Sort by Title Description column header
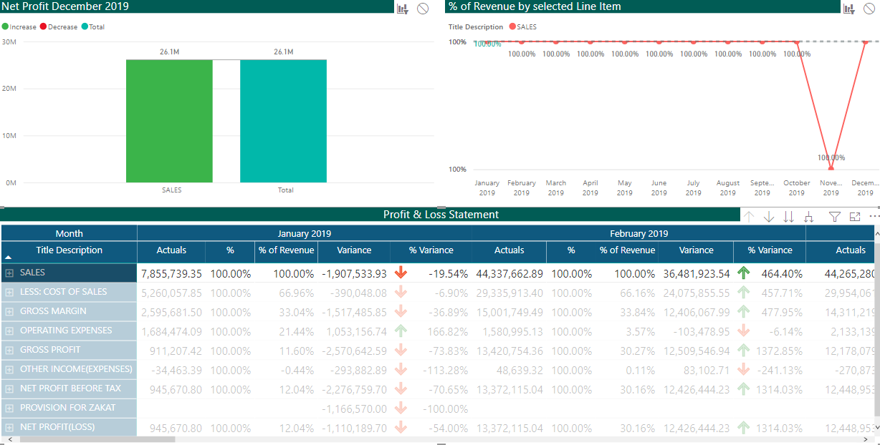This screenshot has height=445, width=880. (70, 250)
